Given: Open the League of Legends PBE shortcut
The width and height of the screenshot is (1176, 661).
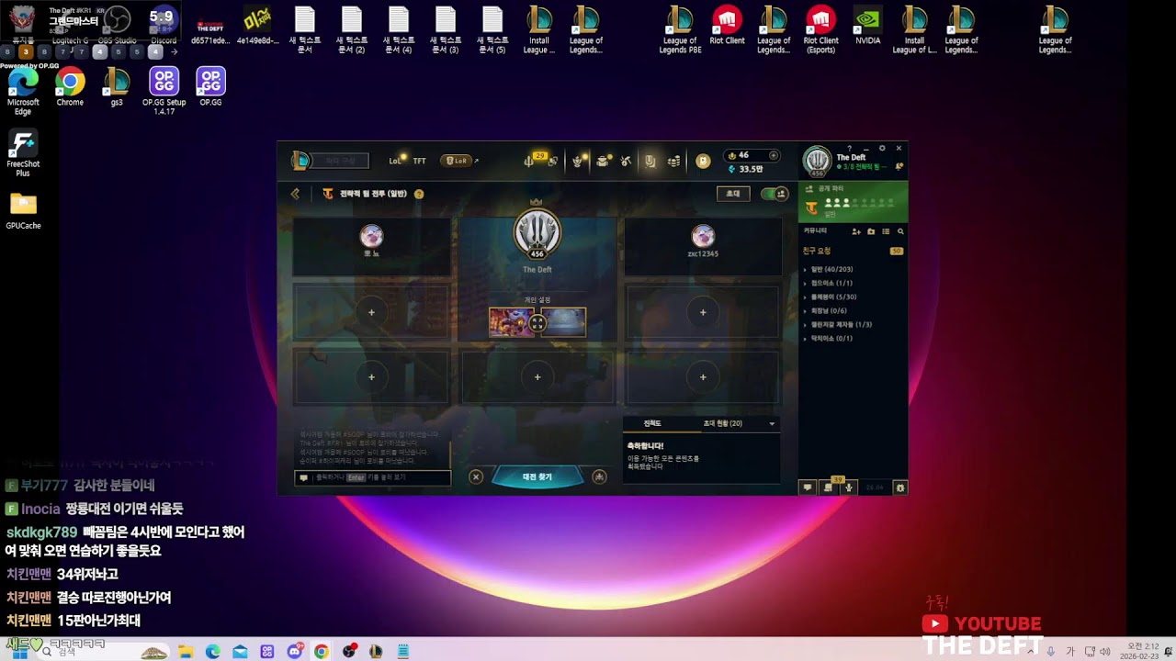Looking at the screenshot, I should tap(680, 29).
